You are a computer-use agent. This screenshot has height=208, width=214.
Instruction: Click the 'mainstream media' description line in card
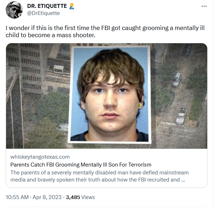click(x=100, y=173)
